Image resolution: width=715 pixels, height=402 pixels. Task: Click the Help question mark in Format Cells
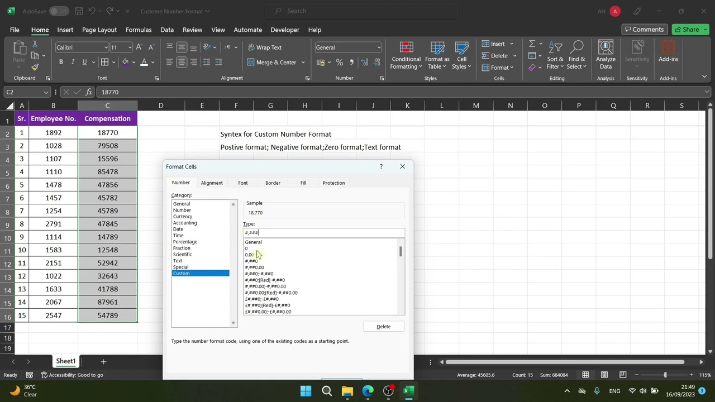pyautogui.click(x=382, y=166)
